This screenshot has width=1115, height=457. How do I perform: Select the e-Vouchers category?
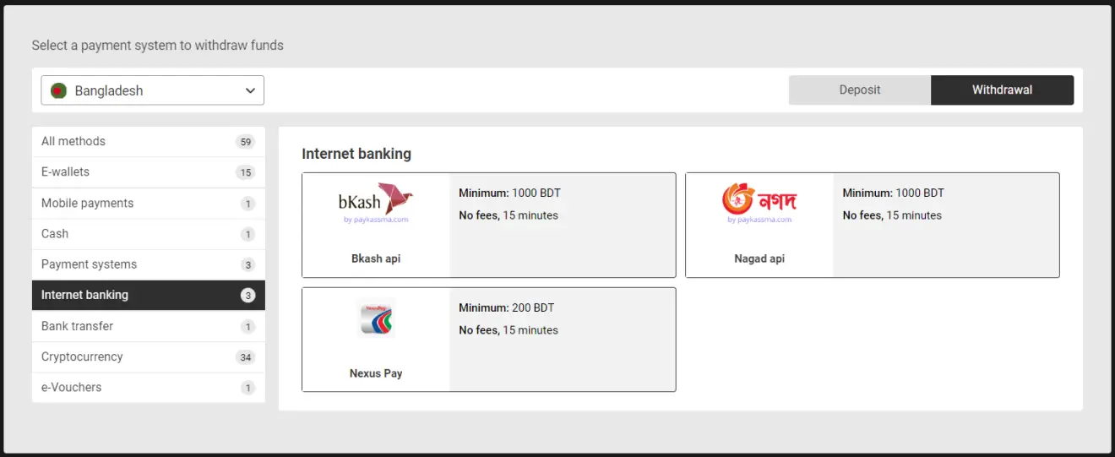click(x=148, y=388)
